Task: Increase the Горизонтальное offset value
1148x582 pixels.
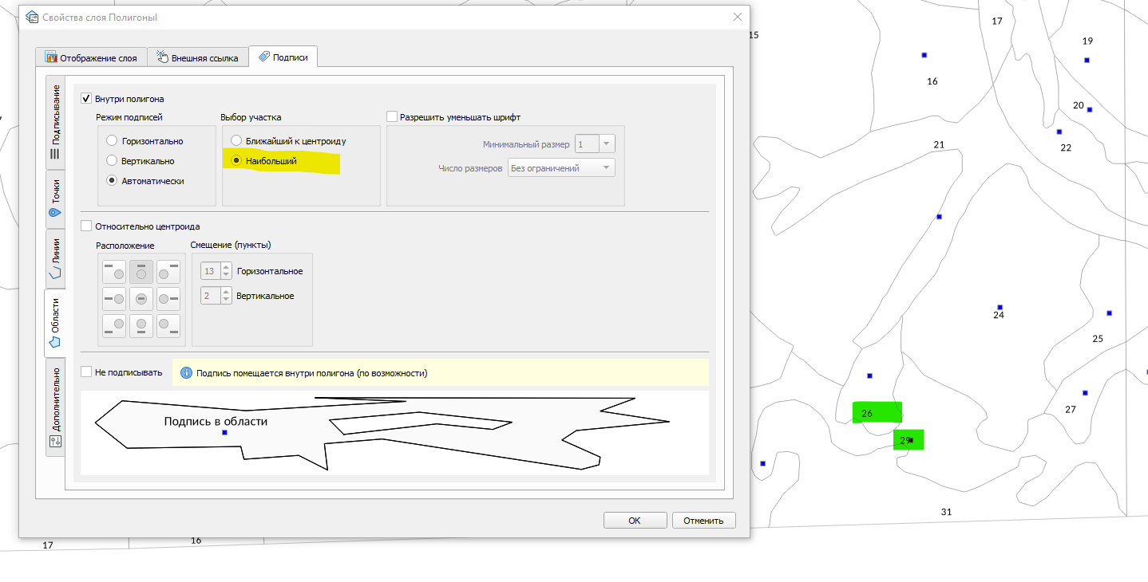Action: point(226,267)
